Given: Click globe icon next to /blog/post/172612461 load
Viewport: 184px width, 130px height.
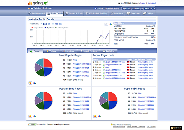Looking at the screenshot, I should [104, 70].
